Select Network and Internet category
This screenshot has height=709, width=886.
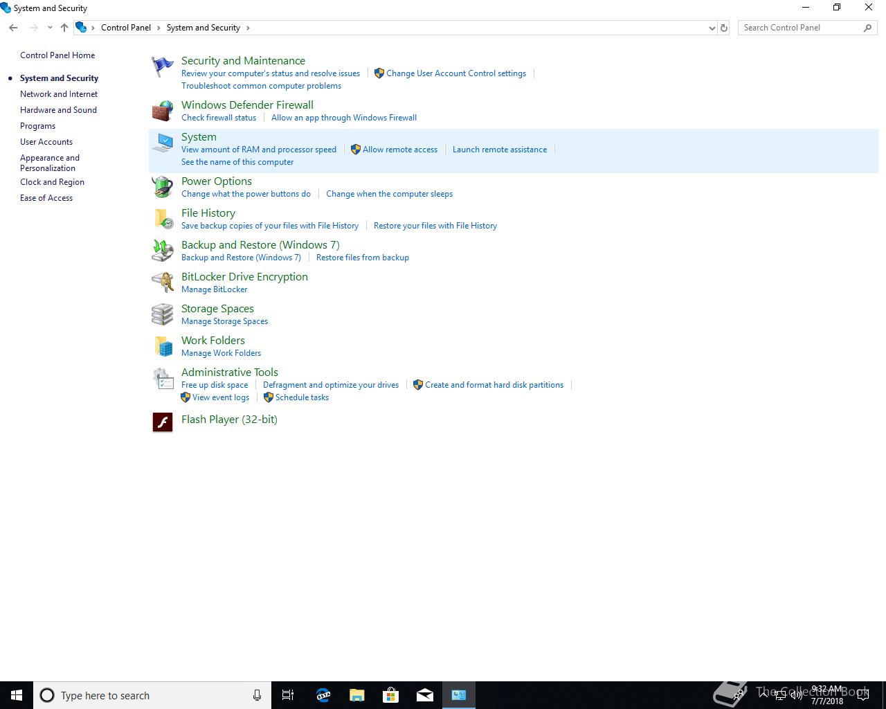pyautogui.click(x=59, y=94)
